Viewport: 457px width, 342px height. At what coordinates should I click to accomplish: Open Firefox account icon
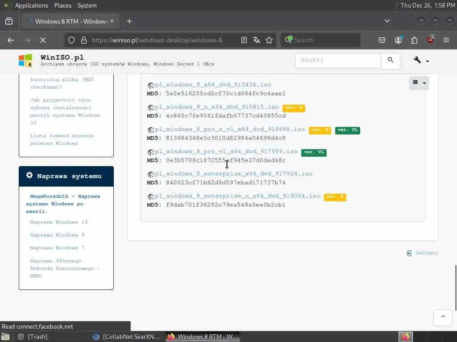coord(399,40)
